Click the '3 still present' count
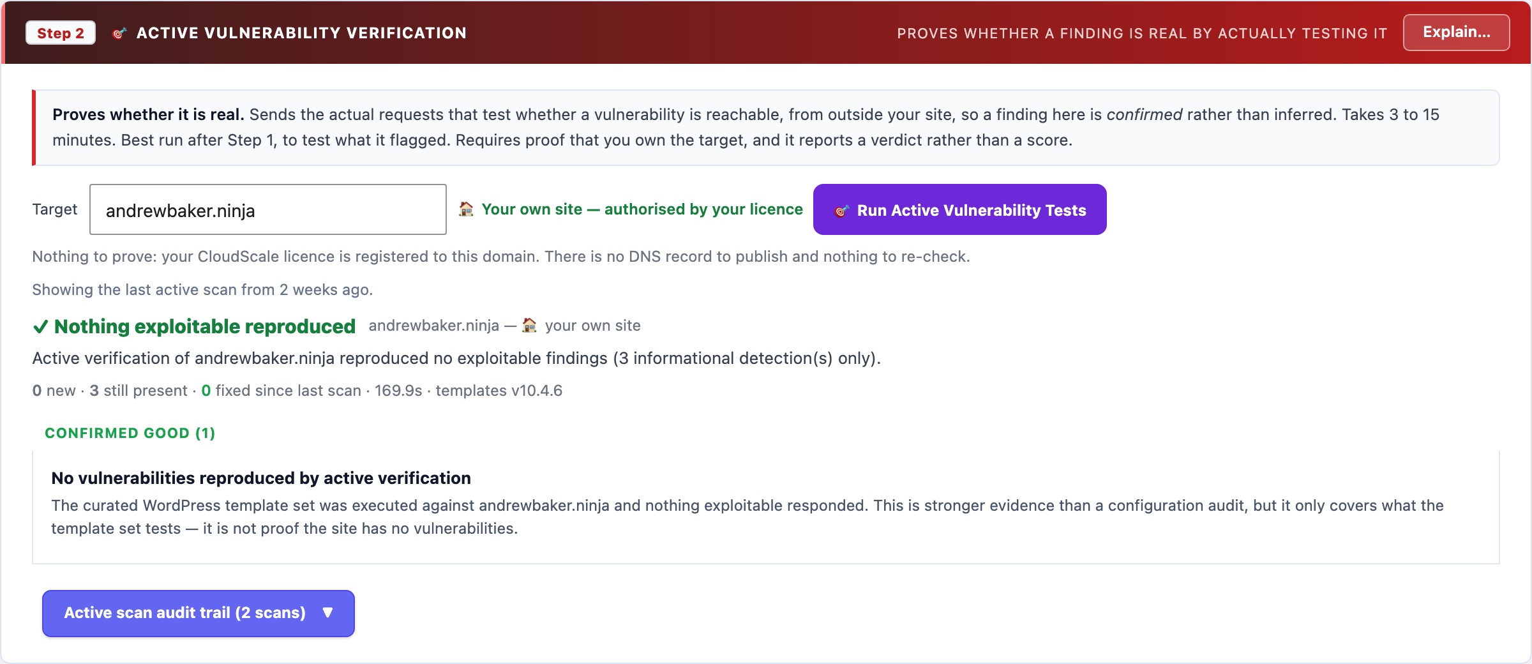1532x664 pixels. click(x=139, y=391)
